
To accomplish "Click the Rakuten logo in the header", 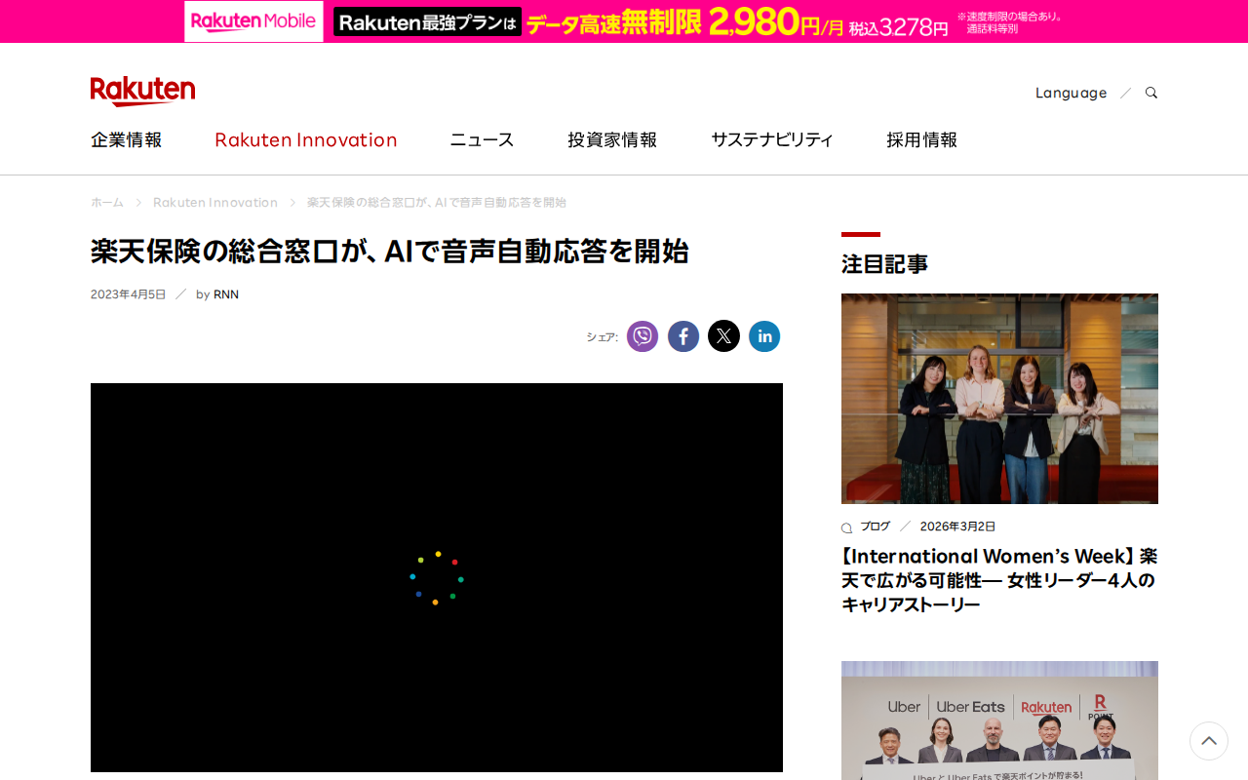I will 142,91.
